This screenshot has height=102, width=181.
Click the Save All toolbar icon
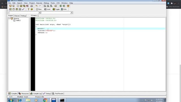pyautogui.click(x=24, y=6)
